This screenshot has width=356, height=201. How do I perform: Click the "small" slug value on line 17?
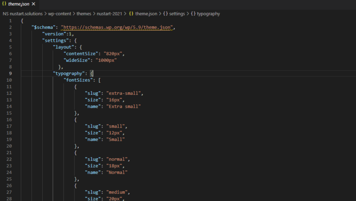point(115,126)
